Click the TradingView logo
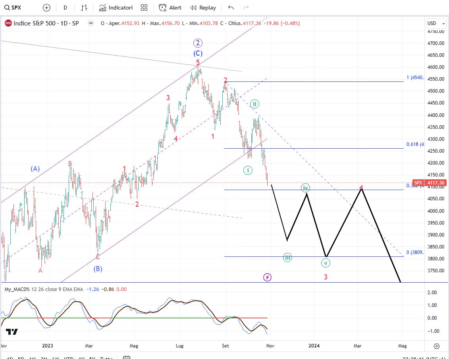Viewport: 449px width, 359px height. (12, 332)
